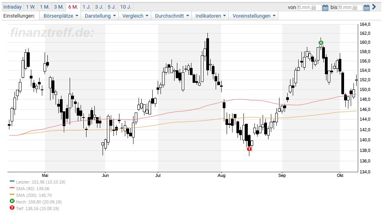
Task: Open the Darstellung dropdown
Action: 100,16
